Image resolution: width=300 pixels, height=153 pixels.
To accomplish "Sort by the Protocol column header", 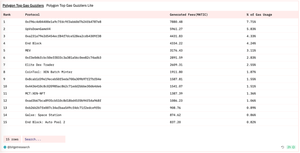I will [x=32, y=15].
